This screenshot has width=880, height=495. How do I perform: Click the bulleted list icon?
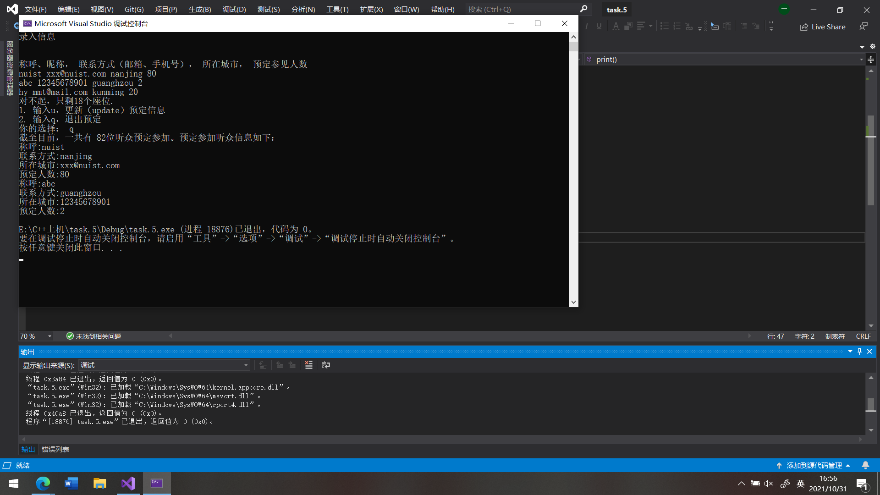(x=665, y=27)
